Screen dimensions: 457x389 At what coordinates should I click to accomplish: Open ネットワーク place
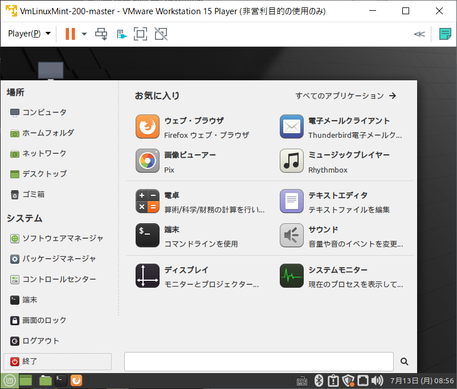39,153
